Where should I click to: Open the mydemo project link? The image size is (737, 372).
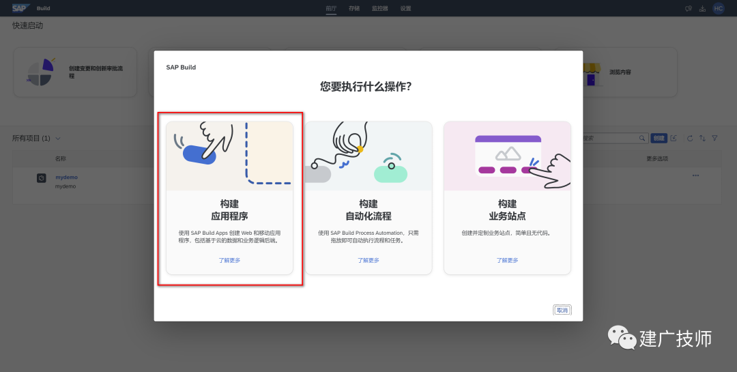click(66, 177)
